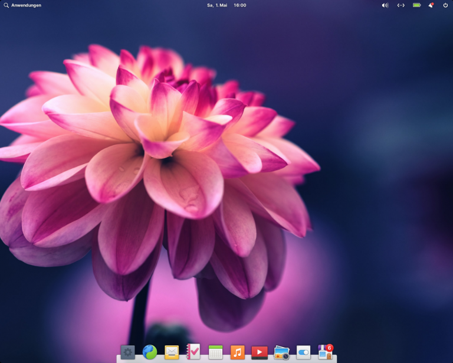Open the Mail app in dock
The height and width of the screenshot is (363, 453).
(172, 352)
